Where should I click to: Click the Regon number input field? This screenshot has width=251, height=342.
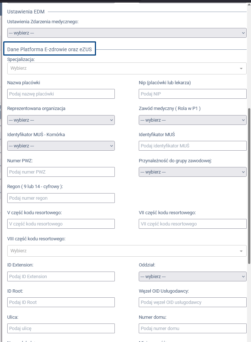click(61, 198)
